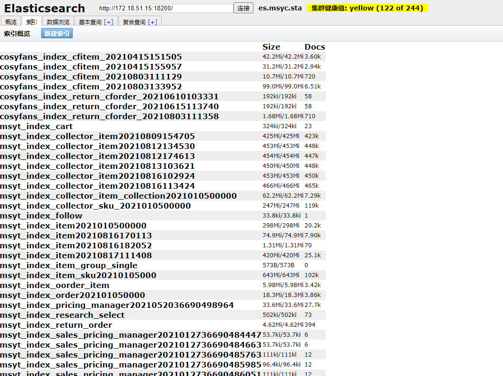Click size value 324ki/324ki

pos(279,126)
